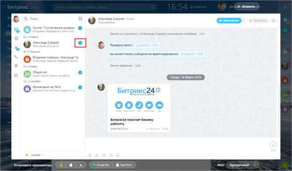Open chat with Александр Суворов in list
This screenshot has height=171, width=292.
point(53,44)
